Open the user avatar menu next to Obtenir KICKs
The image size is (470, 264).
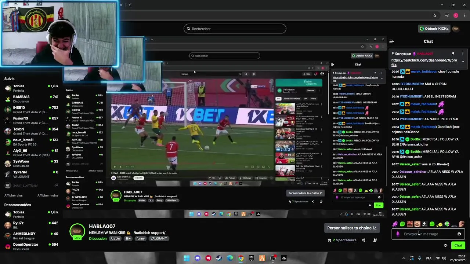coord(456,29)
